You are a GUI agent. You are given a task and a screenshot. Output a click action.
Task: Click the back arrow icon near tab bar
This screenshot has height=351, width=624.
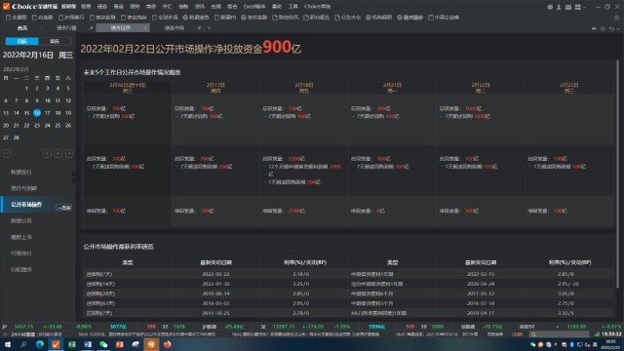click(594, 28)
